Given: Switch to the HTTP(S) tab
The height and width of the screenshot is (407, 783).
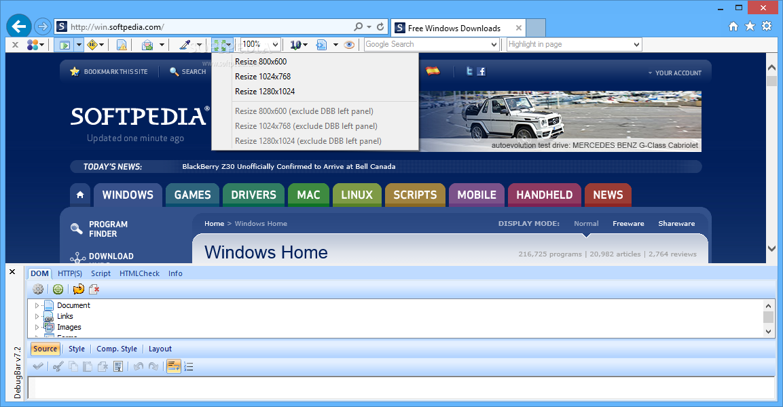Looking at the screenshot, I should (x=70, y=273).
